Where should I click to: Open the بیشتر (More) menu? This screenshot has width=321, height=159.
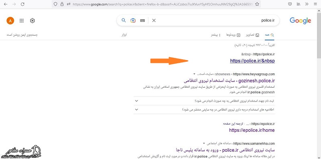216,35
